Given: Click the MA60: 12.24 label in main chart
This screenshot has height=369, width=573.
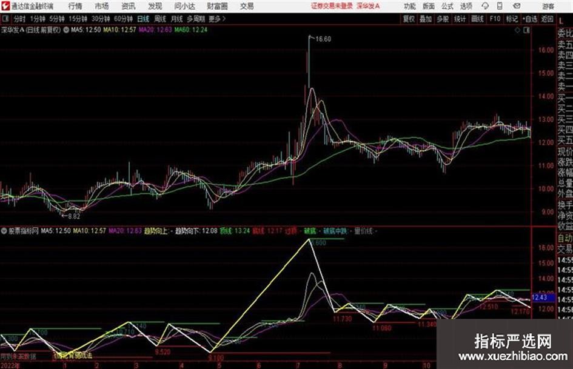Looking at the screenshot, I should coord(191,30).
